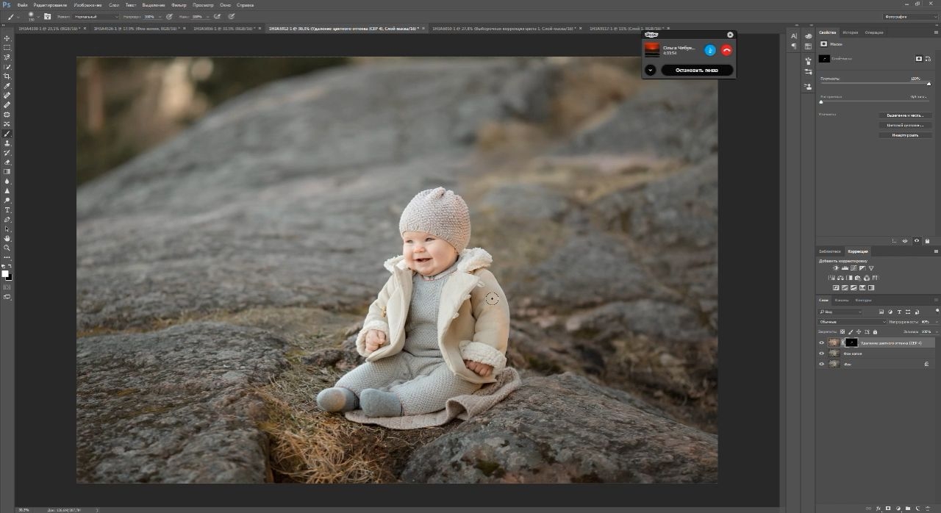Select the Brush tool in the toolbox
Image resolution: width=941 pixels, height=513 pixels.
[7, 134]
